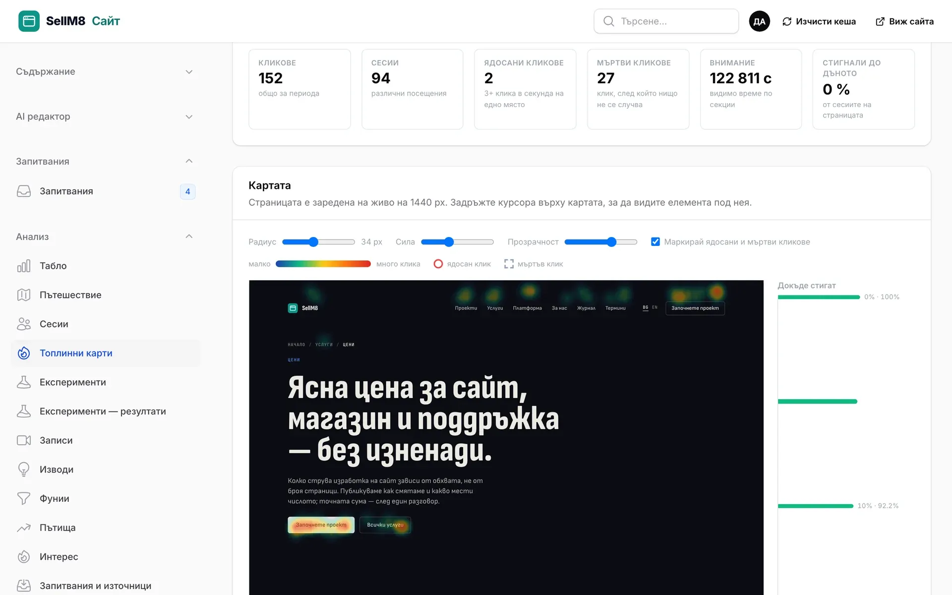Toggle Маркирай ядосани и мъртви кликове checkbox
952x595 pixels.
pos(655,241)
